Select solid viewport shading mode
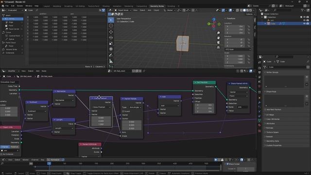This screenshot has width=311, height=175. pos(244,10)
